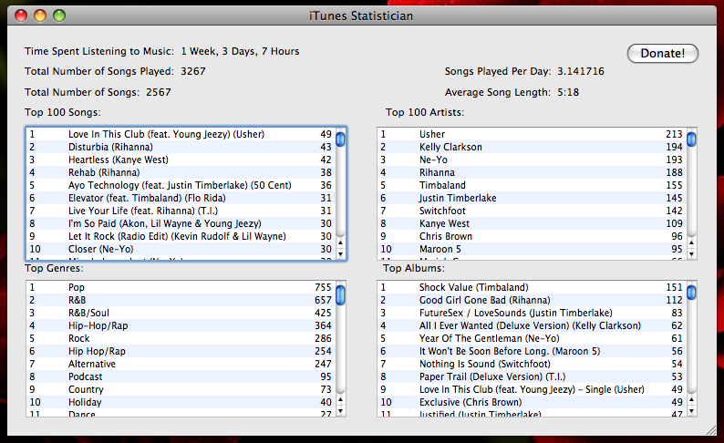This screenshot has height=443, width=724.
Task: Select genre row 'Holiday'
Action: tap(181, 402)
